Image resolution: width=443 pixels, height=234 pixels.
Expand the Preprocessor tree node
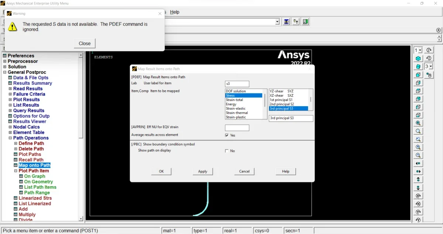tap(5, 61)
